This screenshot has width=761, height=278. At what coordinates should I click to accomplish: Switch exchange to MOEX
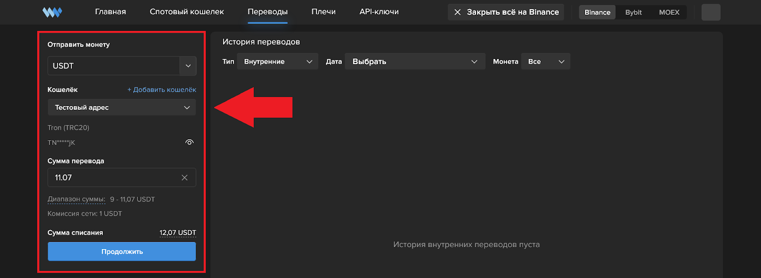pyautogui.click(x=669, y=12)
